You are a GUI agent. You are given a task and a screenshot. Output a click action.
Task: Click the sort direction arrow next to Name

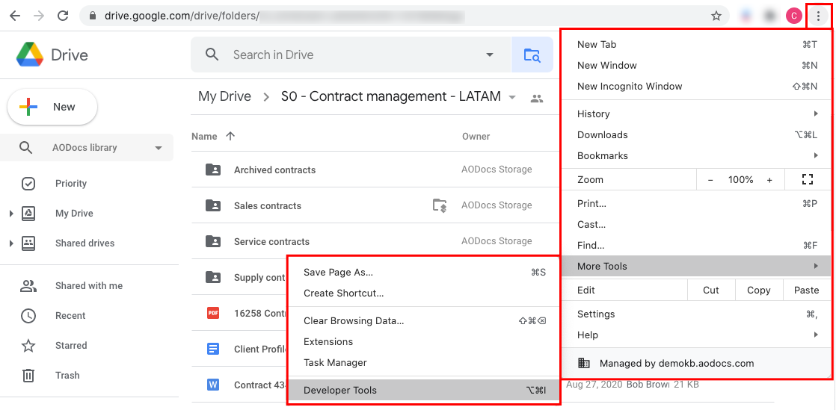tap(230, 136)
